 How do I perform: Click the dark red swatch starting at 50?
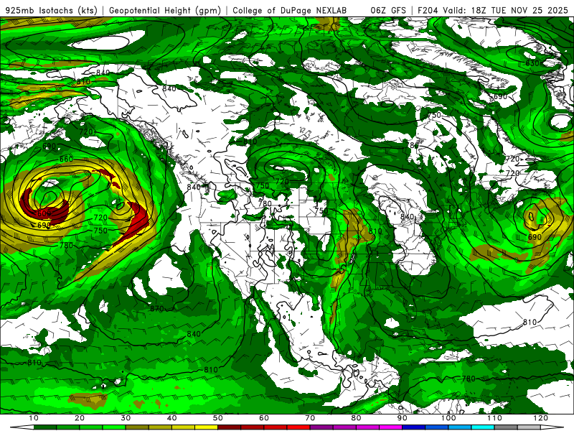pyautogui.click(x=229, y=427)
